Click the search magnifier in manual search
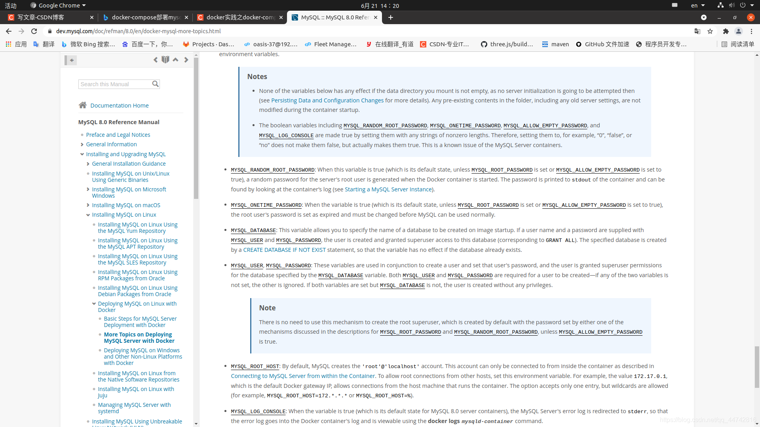Viewport: 760px width, 427px height. pyautogui.click(x=155, y=84)
